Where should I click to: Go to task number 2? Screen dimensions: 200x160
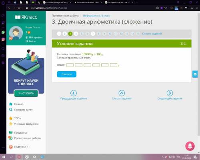point(65,34)
